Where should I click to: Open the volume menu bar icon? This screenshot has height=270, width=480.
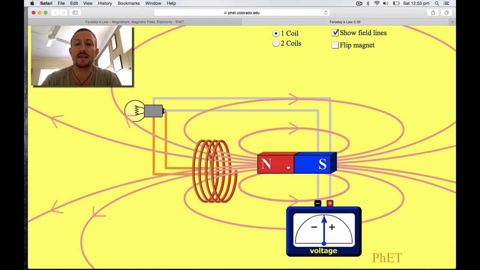click(386, 3)
